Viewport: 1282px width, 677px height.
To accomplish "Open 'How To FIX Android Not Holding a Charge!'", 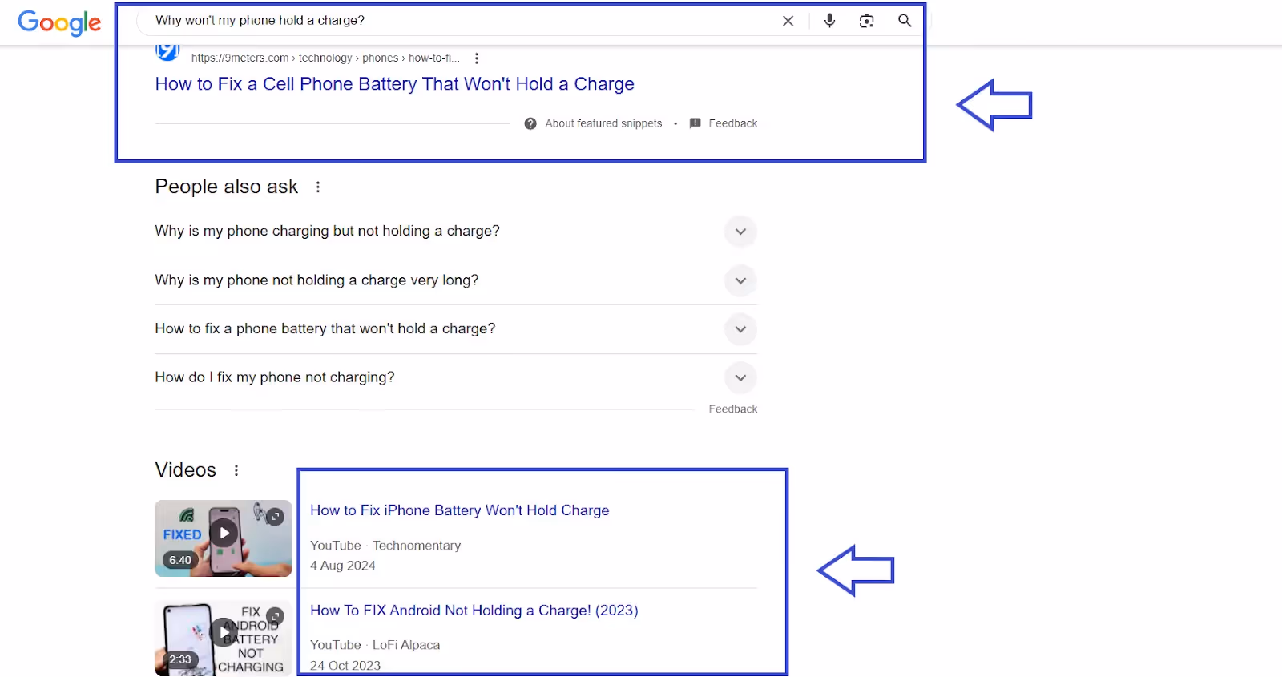I will click(x=474, y=611).
